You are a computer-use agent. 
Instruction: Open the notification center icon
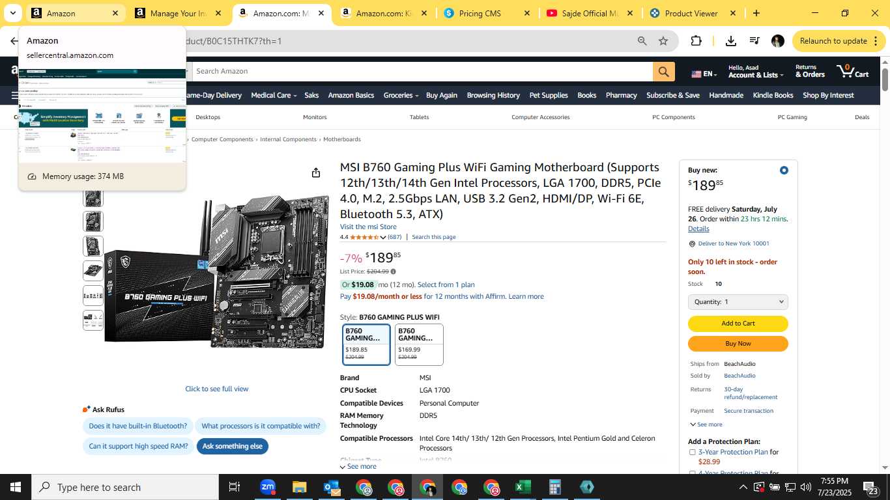[x=871, y=487]
